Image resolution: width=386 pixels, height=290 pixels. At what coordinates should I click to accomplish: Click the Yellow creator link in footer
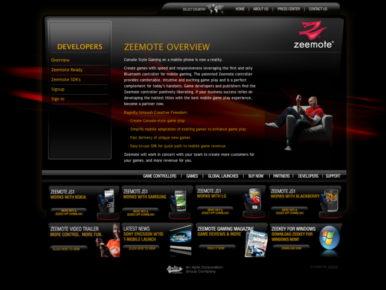[332, 266]
